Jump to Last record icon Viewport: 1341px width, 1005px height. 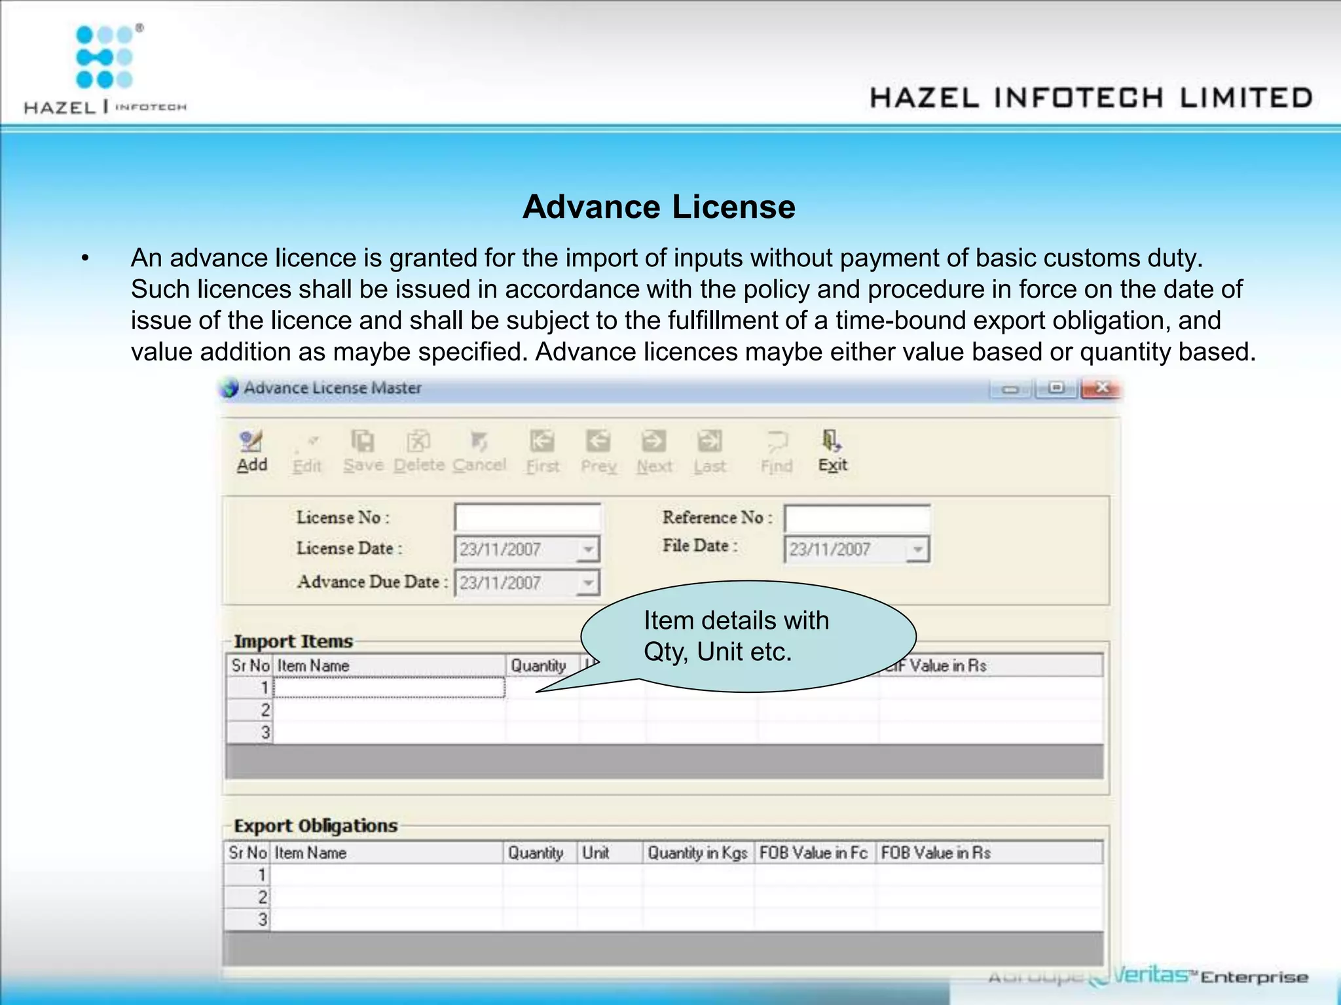point(710,451)
